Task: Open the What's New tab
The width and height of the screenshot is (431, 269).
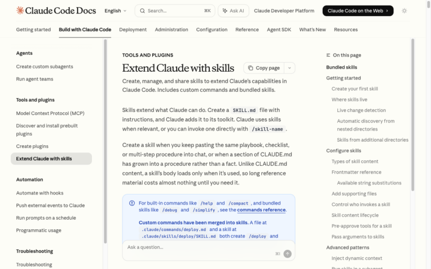Action: point(313,29)
